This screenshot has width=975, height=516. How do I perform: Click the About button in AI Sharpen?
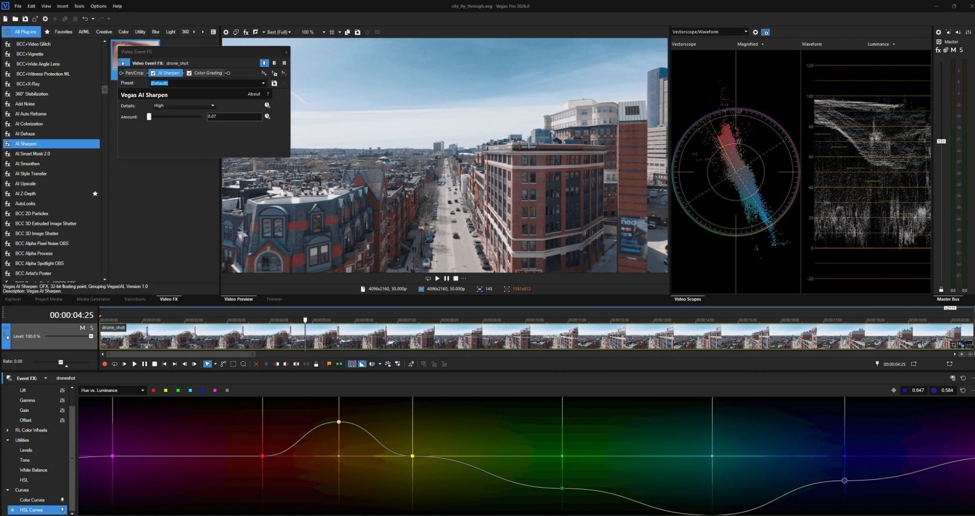[254, 94]
